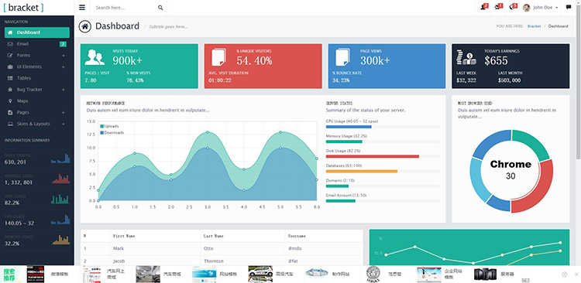The width and height of the screenshot is (581, 283).
Task: Open the messages icon with badge
Action: click(x=499, y=7)
